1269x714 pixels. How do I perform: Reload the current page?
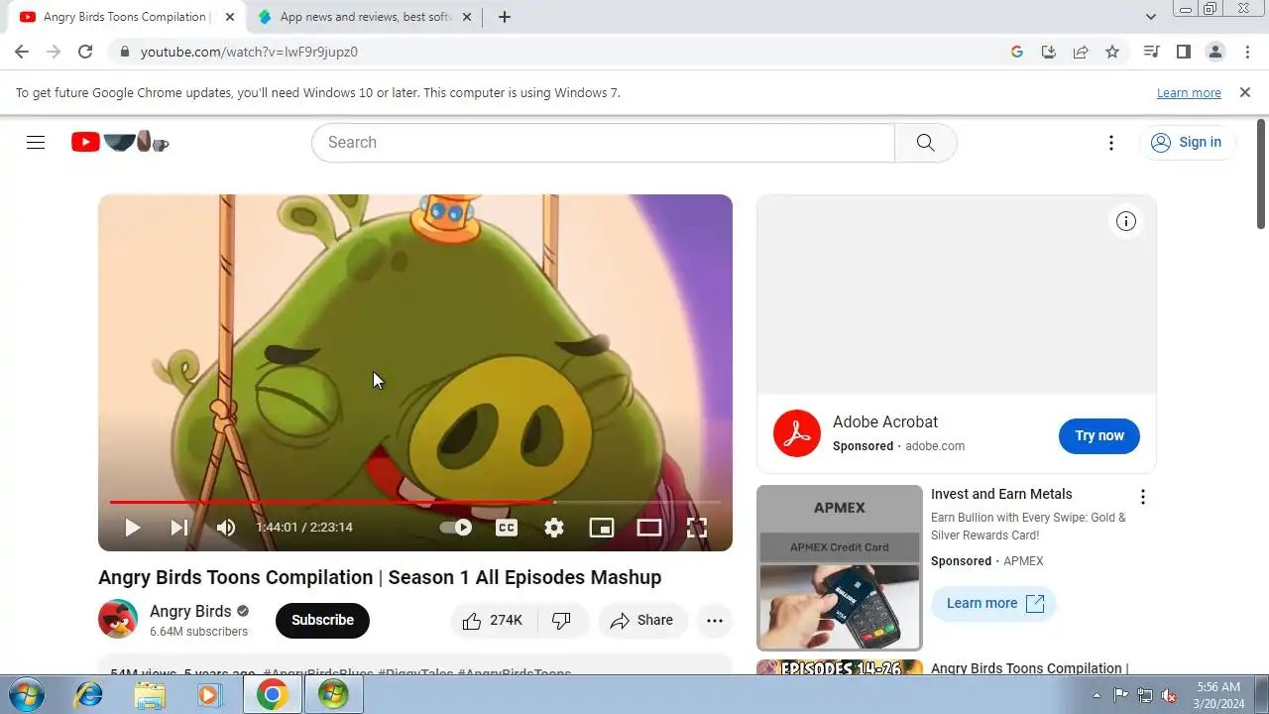(85, 52)
